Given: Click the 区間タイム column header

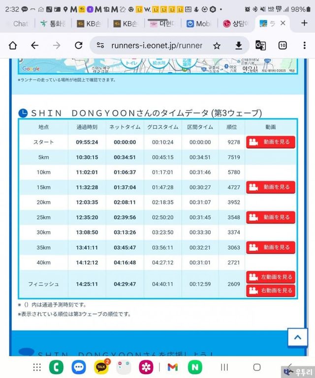Looking at the screenshot, I should [x=200, y=127].
